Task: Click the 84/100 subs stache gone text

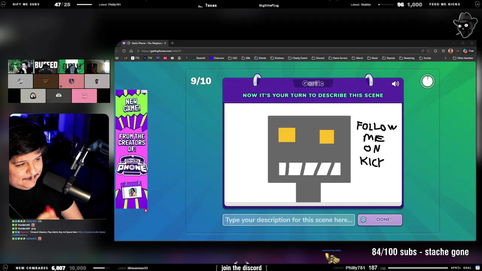Action: (x=420, y=252)
